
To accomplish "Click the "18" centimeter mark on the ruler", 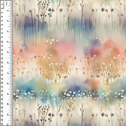I will pos(2,75).
